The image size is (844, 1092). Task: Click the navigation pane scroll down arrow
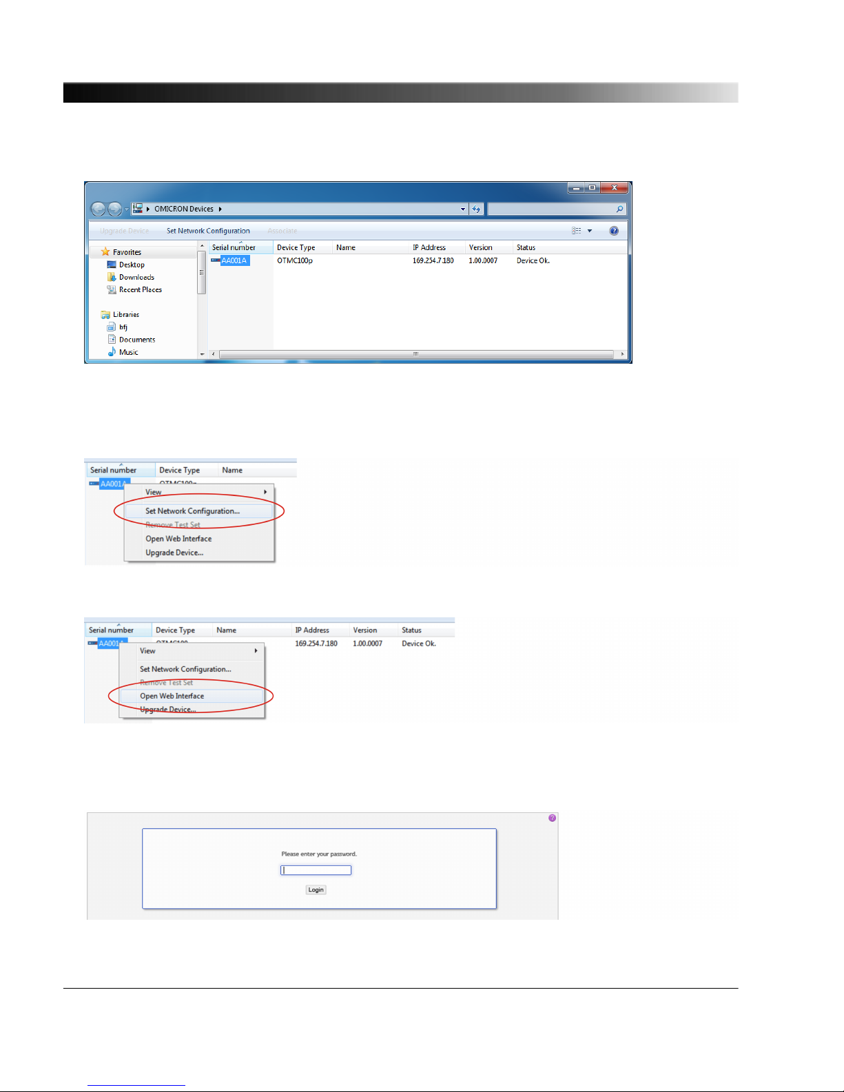202,354
